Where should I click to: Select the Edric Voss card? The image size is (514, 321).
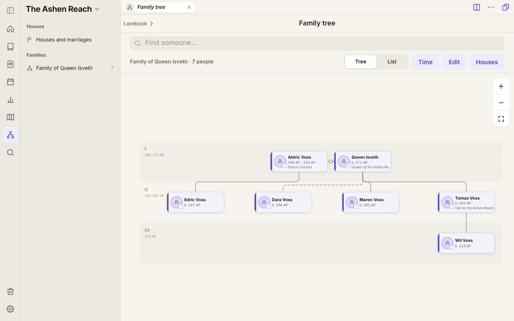[x=195, y=202]
